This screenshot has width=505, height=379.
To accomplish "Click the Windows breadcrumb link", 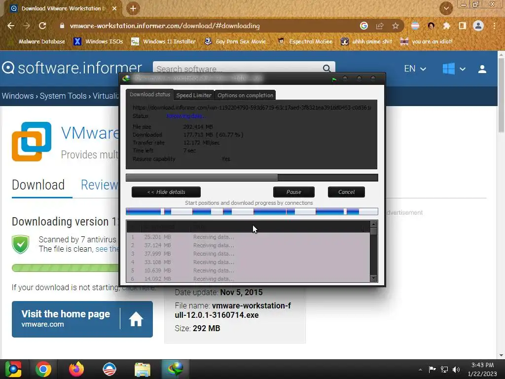I will coord(18,96).
